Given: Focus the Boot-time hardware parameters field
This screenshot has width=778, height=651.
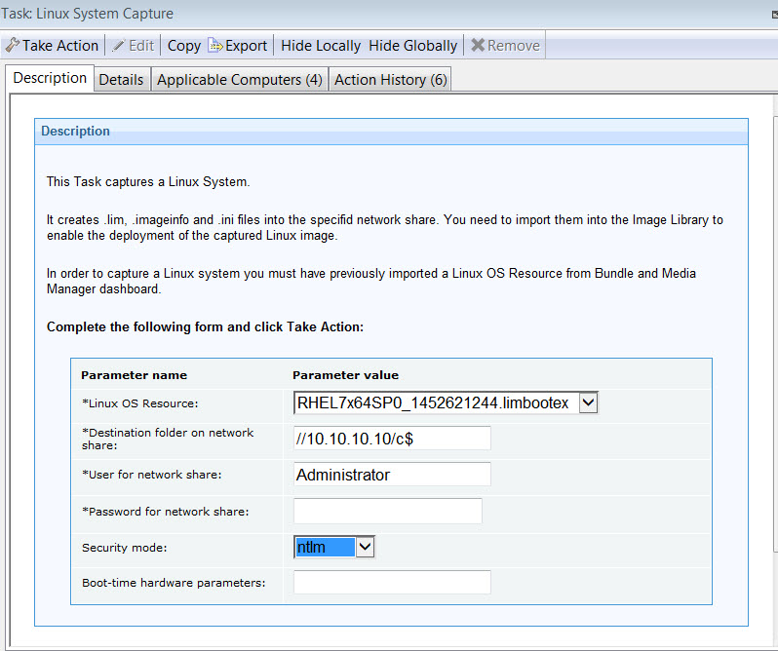Looking at the screenshot, I should pyautogui.click(x=392, y=582).
